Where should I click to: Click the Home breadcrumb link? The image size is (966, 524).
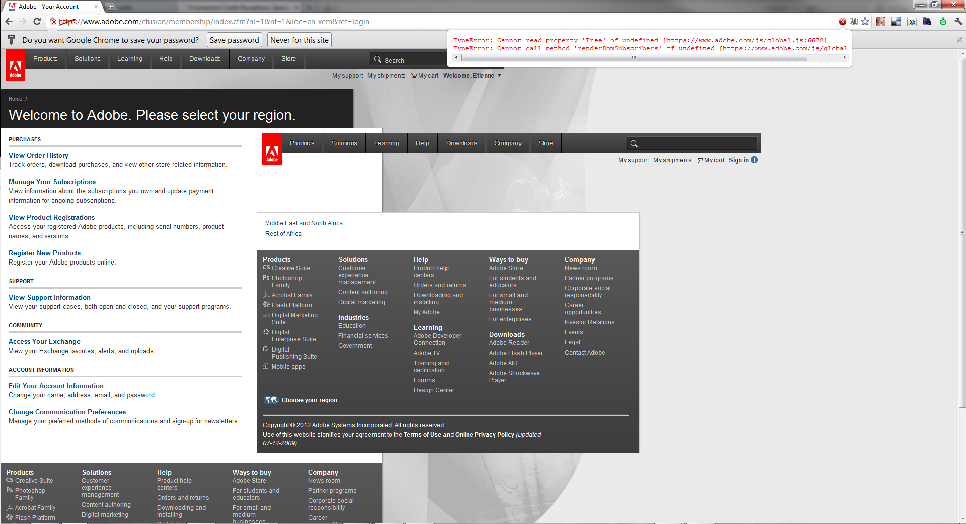15,99
